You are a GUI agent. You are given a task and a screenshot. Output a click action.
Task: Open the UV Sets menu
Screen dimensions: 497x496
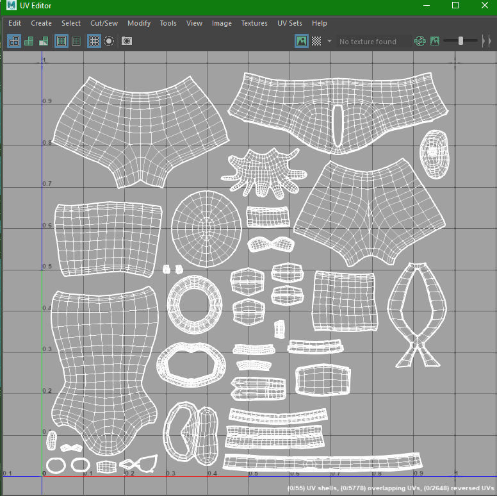click(x=289, y=23)
